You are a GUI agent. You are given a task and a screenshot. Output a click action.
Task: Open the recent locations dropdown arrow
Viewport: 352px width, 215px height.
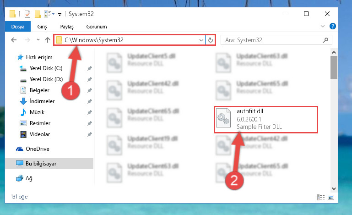click(x=38, y=40)
